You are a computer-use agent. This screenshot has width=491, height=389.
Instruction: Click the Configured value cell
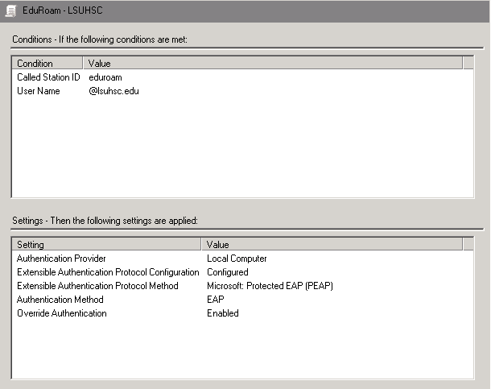tap(228, 272)
